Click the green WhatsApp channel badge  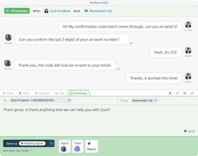coord(17,11)
